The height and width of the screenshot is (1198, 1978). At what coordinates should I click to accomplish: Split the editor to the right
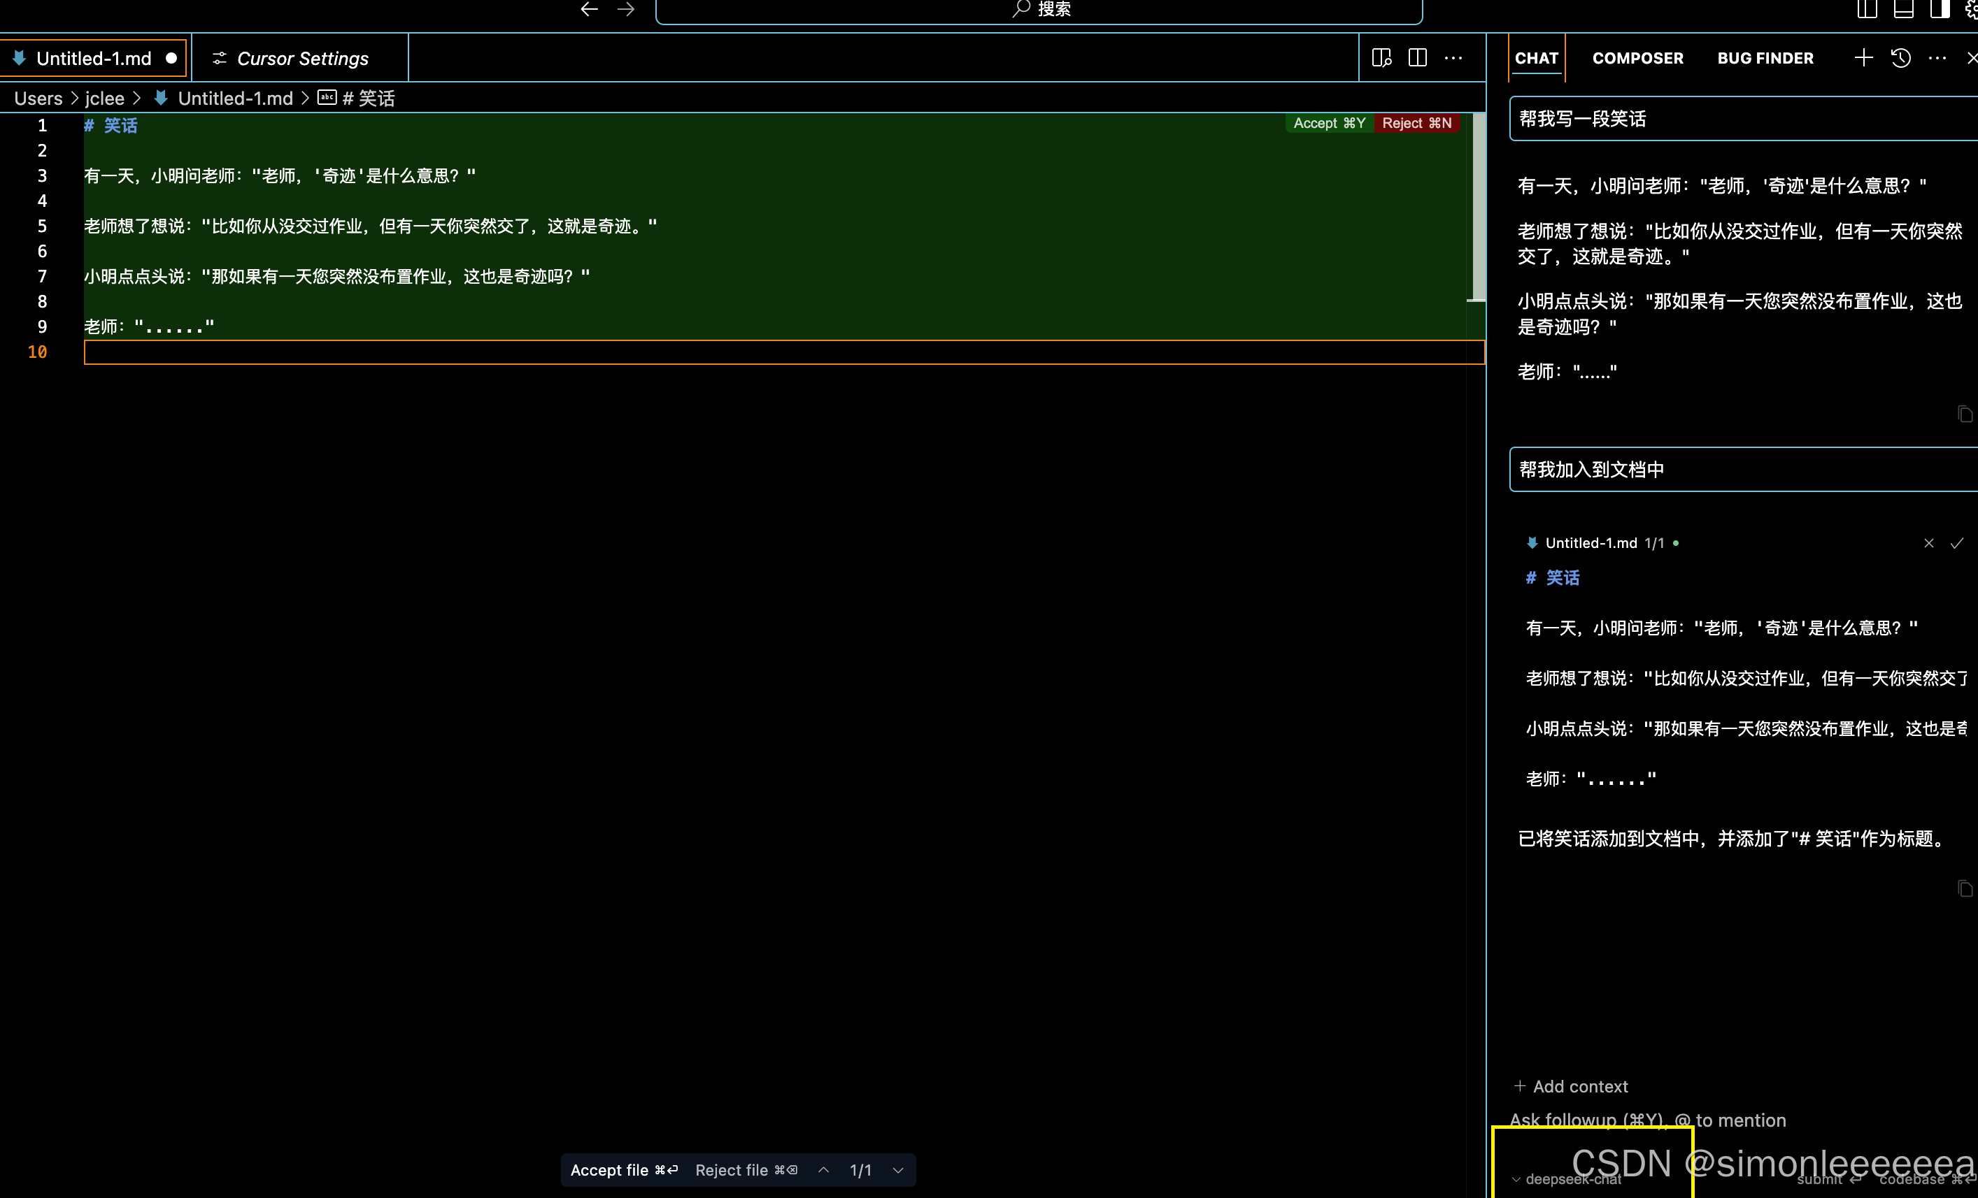tap(1417, 58)
